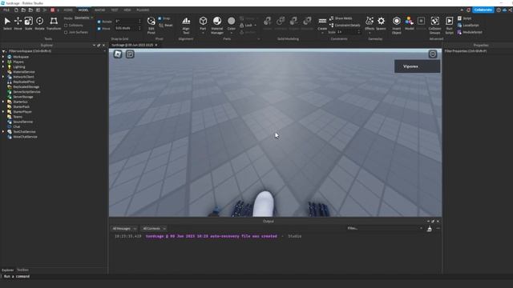Image resolution: width=513 pixels, height=288 pixels.
Task: Open the Align Tool
Action: 186,25
